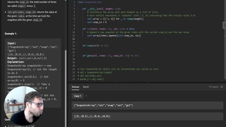Click the panel layout icon beside Source
This screenshot has width=226, height=127.
(x=222, y=87)
